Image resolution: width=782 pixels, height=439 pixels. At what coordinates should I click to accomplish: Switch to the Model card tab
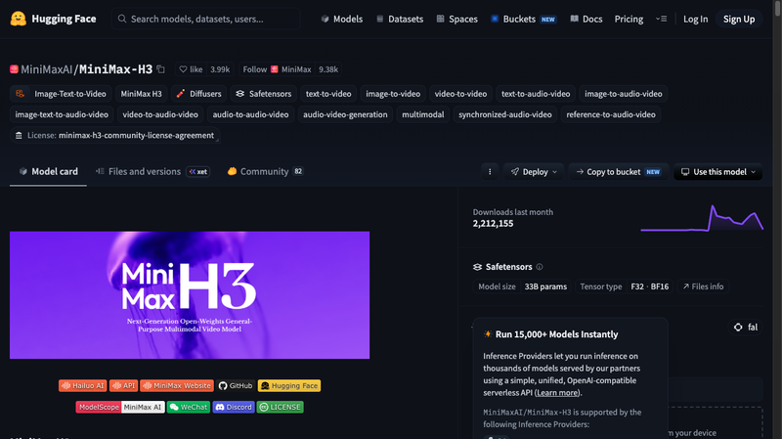coord(48,172)
